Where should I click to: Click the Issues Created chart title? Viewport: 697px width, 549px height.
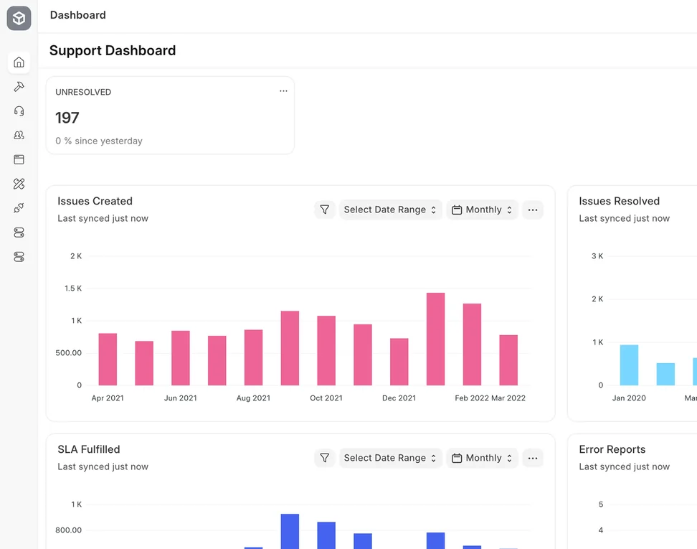(x=95, y=201)
